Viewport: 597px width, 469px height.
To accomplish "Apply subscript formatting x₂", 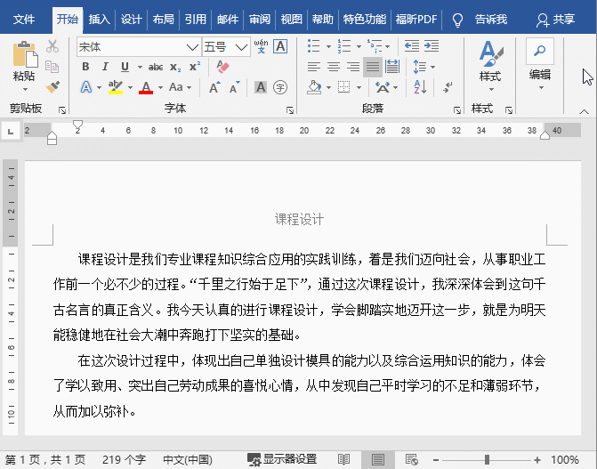I will (175, 68).
